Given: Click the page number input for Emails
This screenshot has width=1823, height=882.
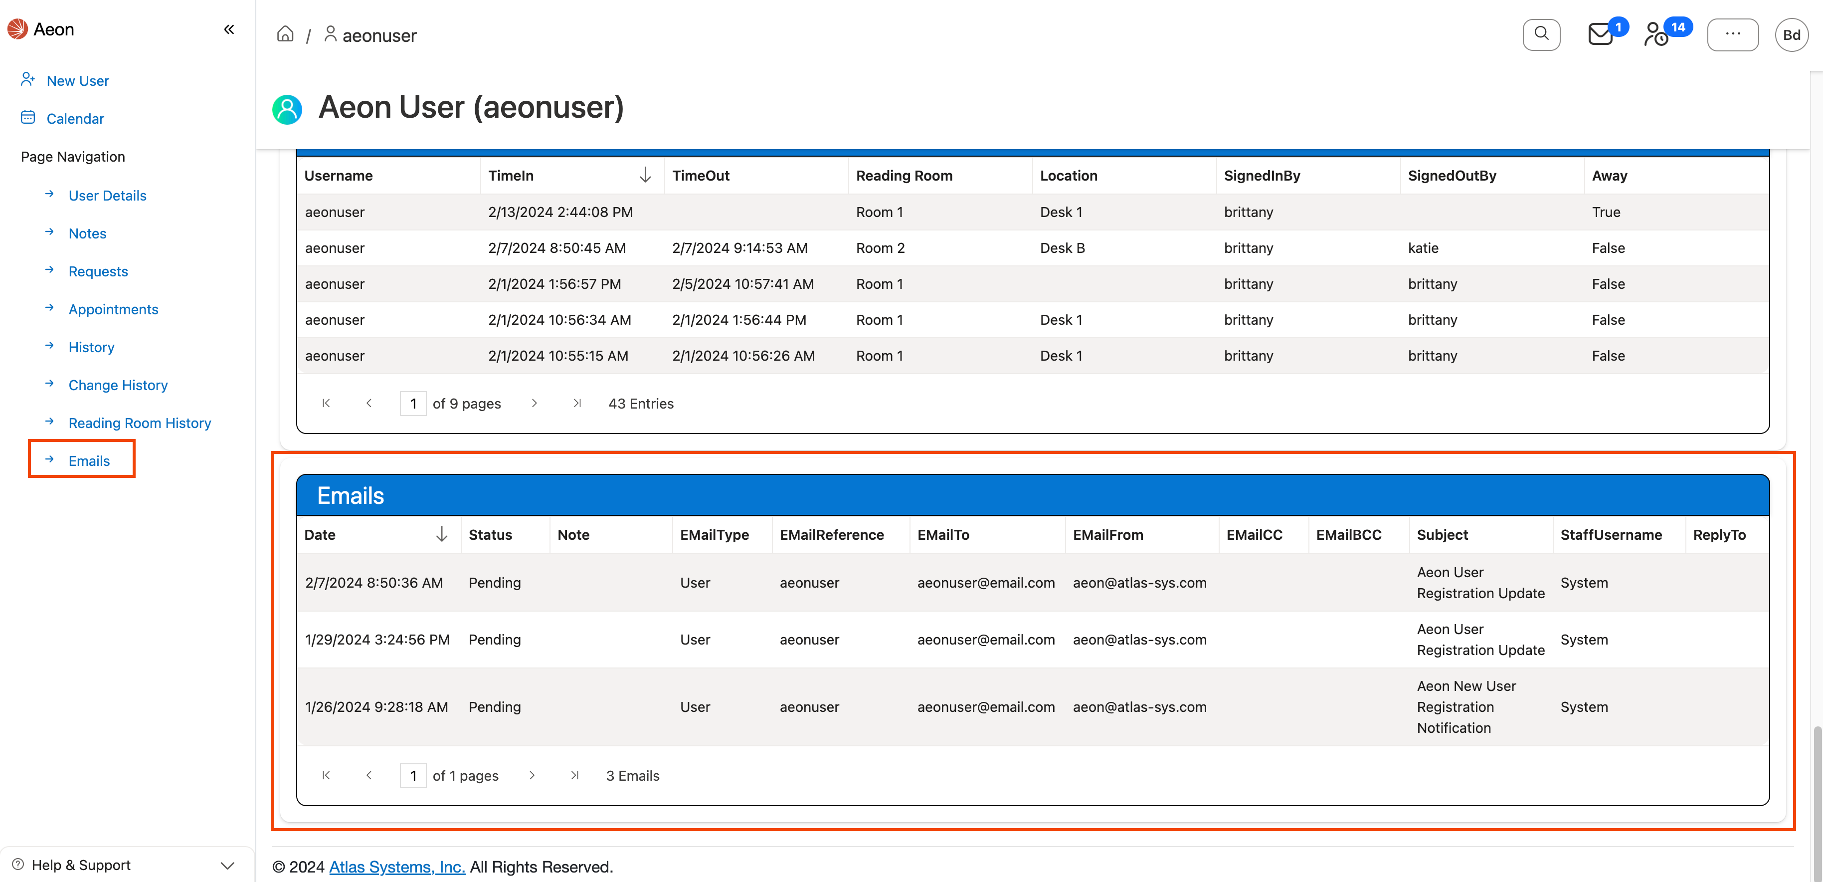Looking at the screenshot, I should pos(413,775).
